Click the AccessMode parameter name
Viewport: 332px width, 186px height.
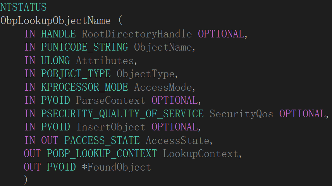(163, 87)
